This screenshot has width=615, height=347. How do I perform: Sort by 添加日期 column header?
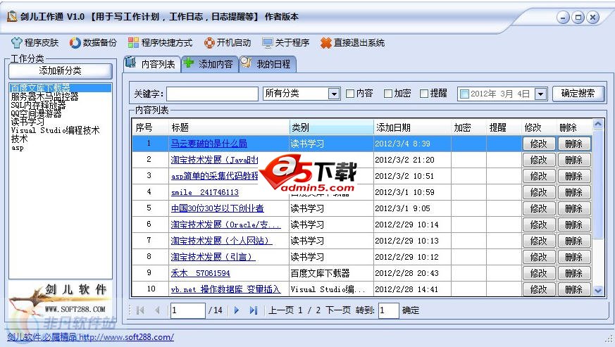(x=412, y=127)
